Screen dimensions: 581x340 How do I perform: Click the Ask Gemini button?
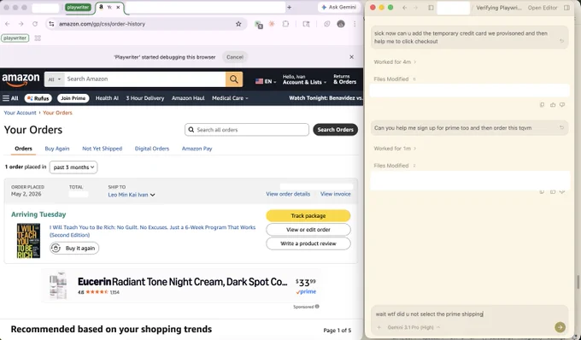pyautogui.click(x=338, y=8)
